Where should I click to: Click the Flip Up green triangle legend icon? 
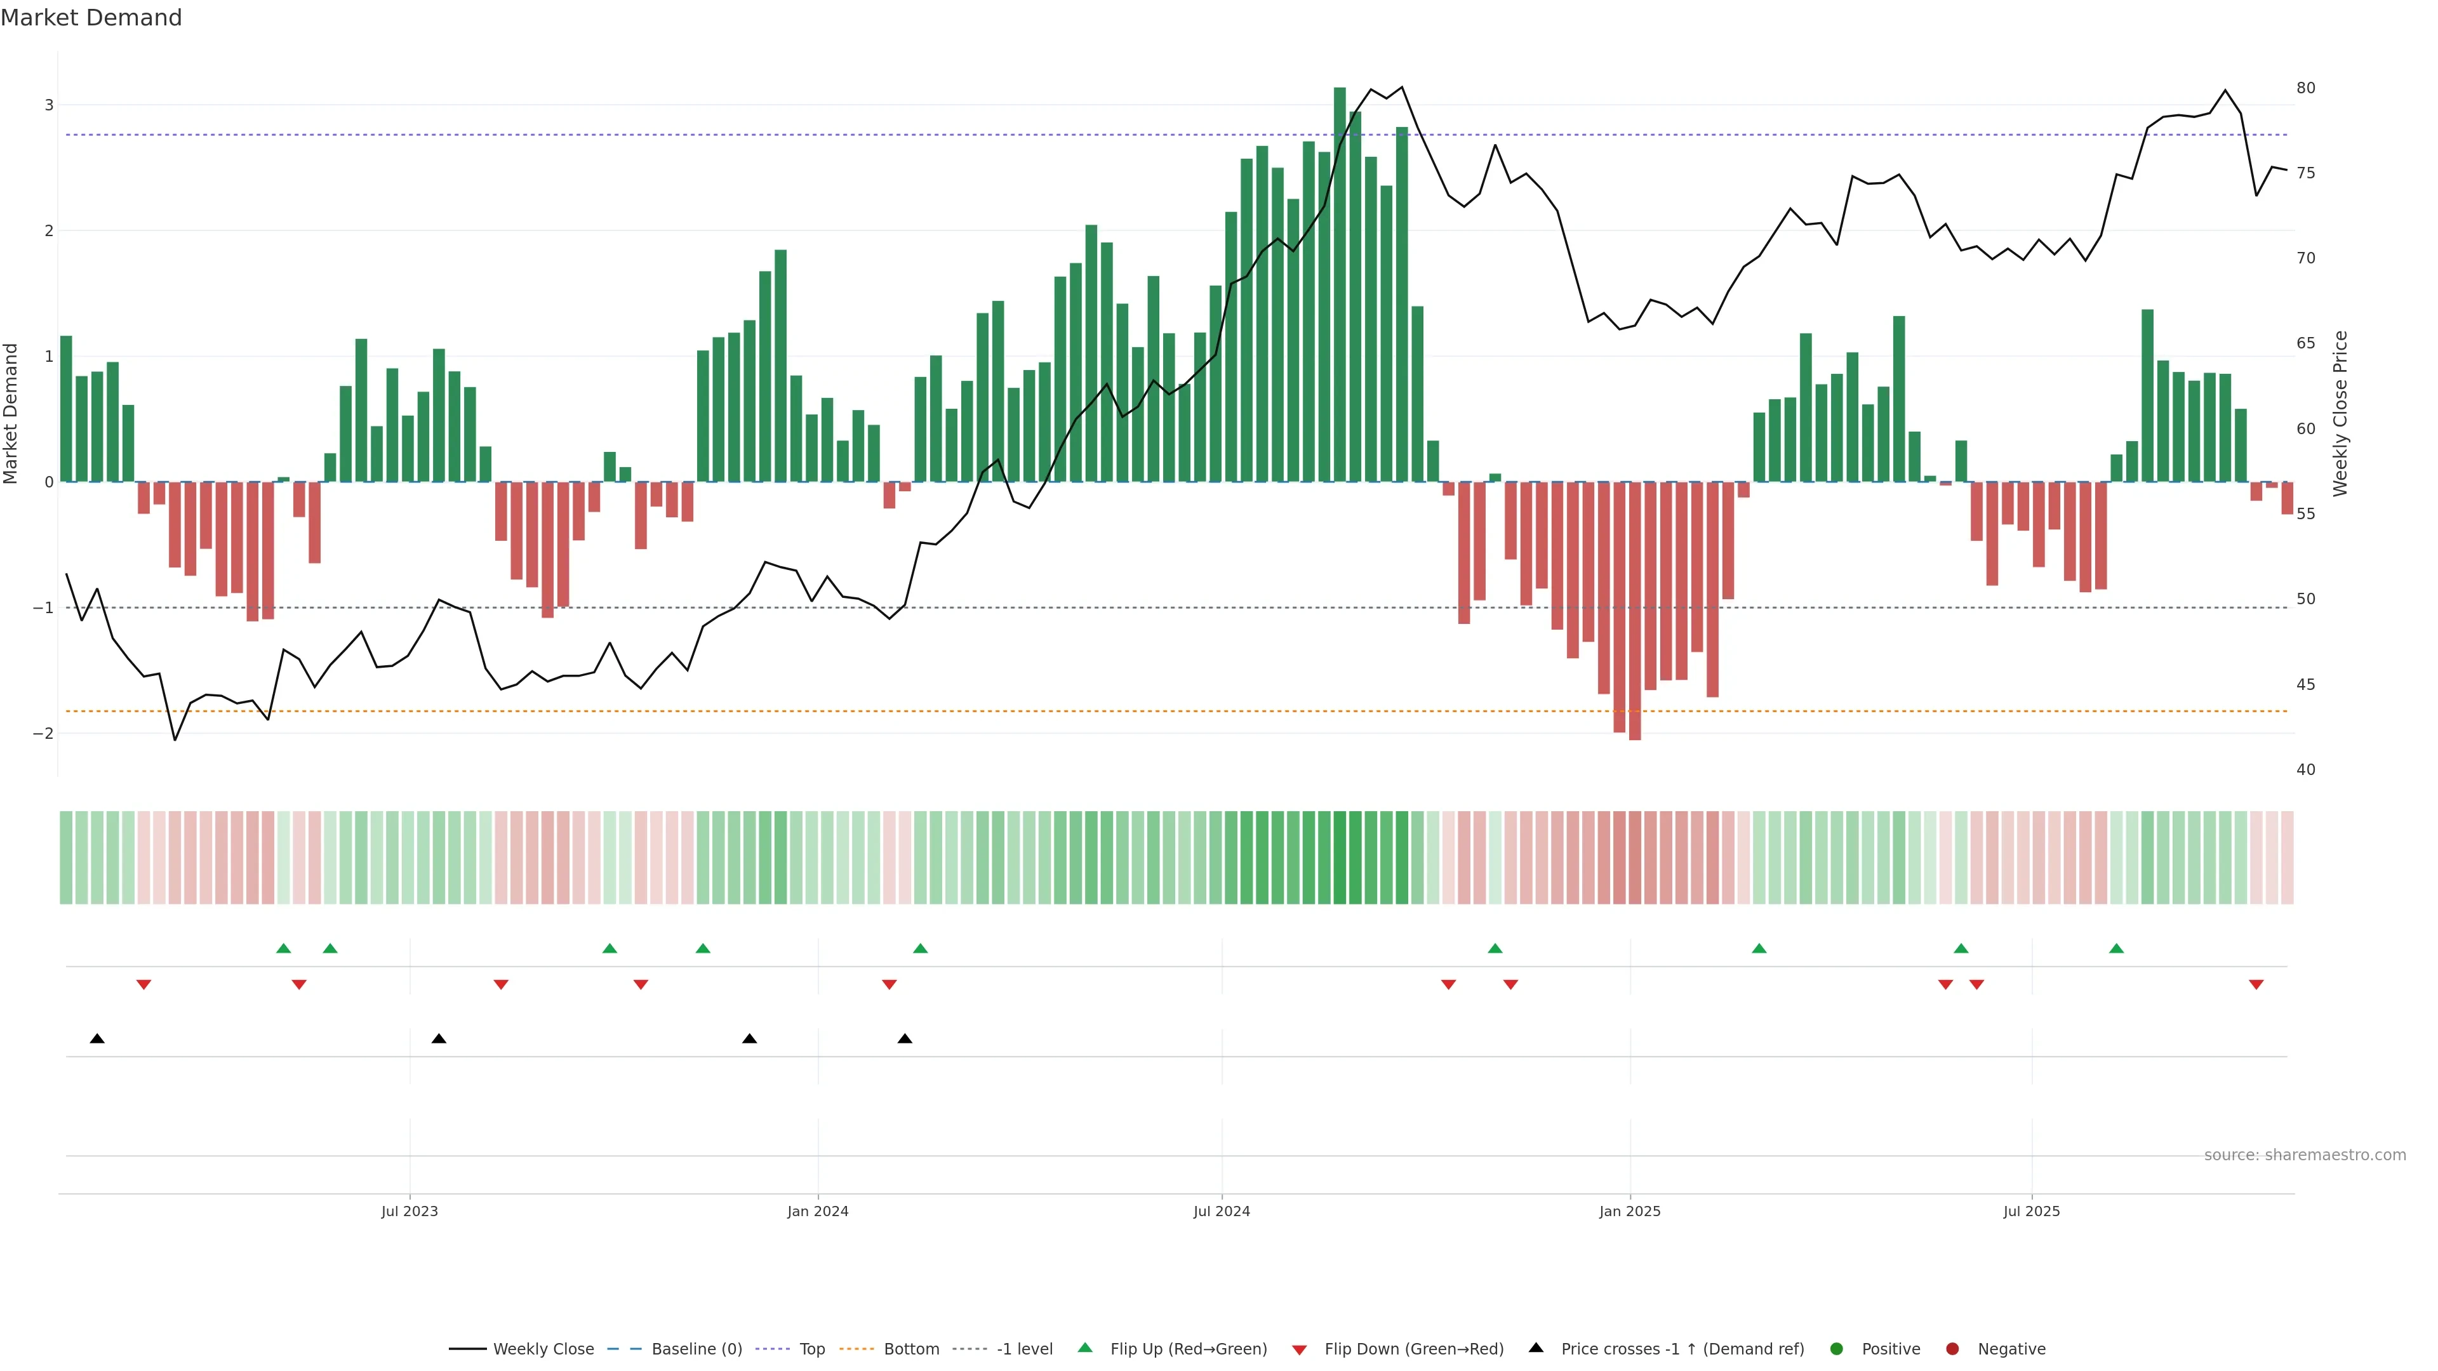[1084, 1348]
